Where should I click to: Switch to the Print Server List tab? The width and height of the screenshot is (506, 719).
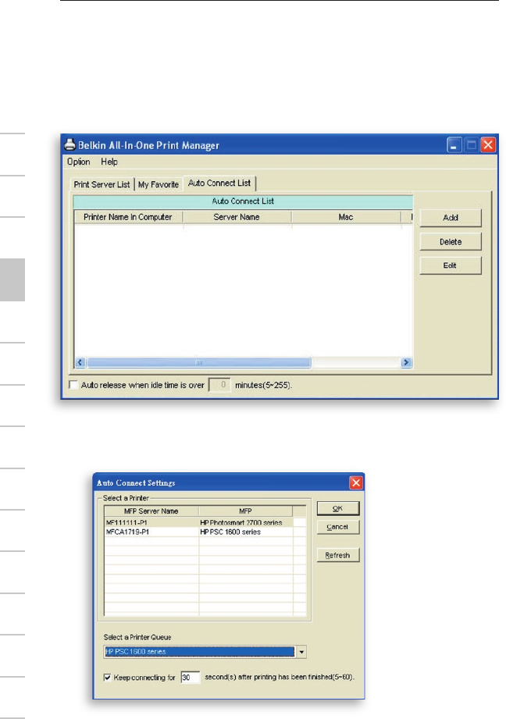[102, 184]
